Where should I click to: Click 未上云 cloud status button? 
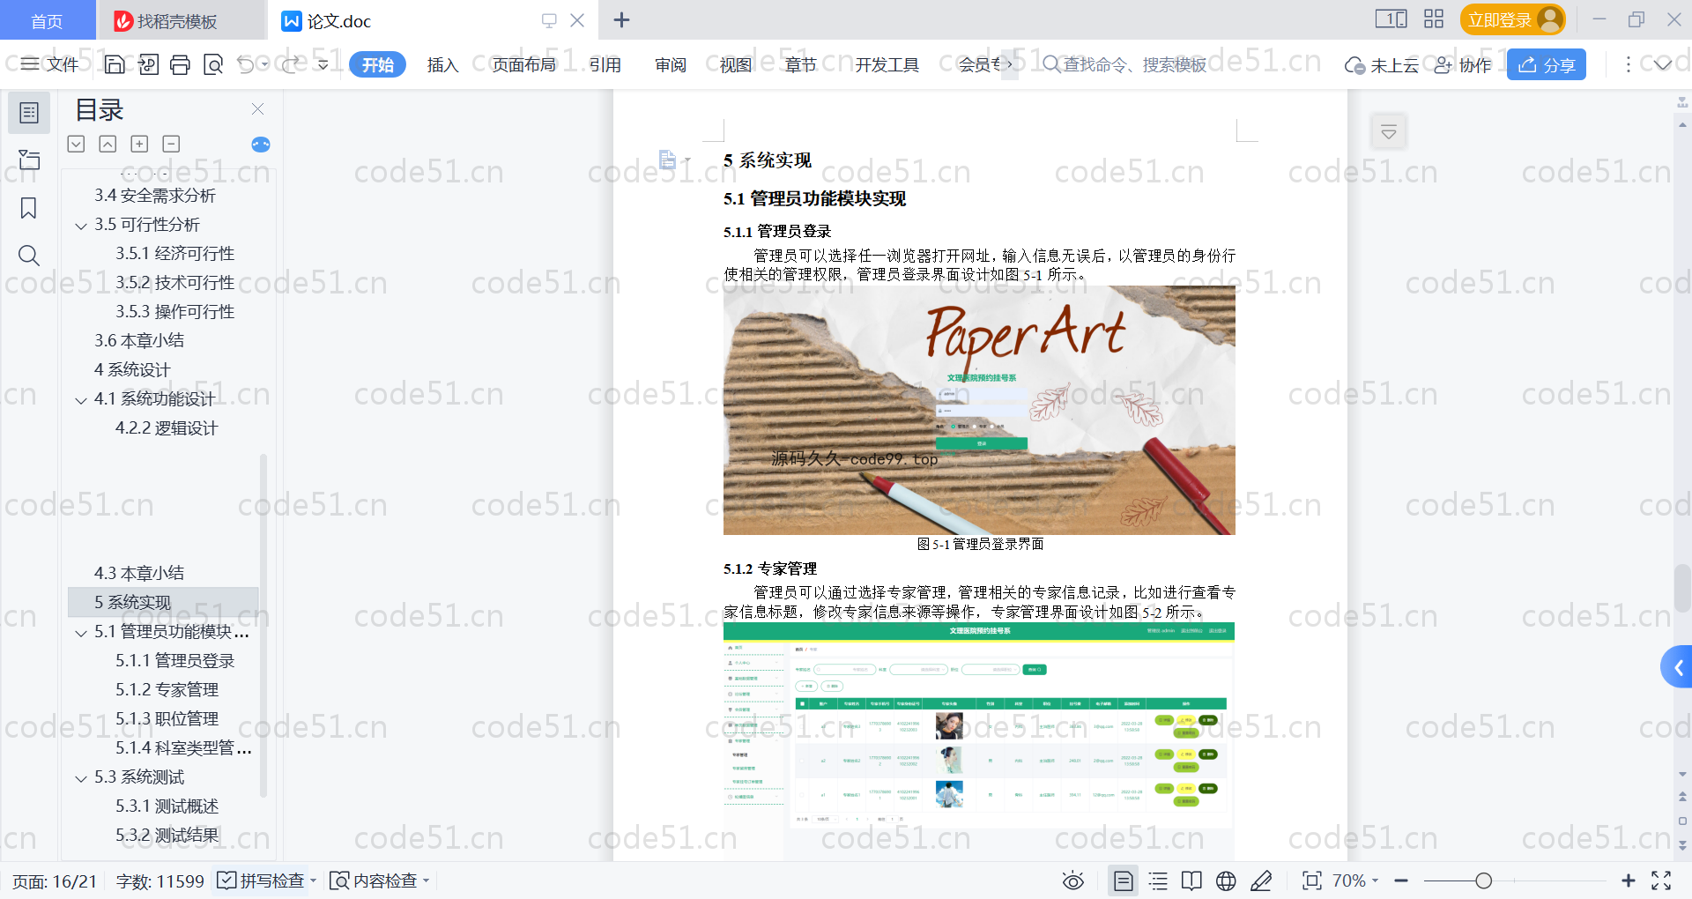[1382, 64]
